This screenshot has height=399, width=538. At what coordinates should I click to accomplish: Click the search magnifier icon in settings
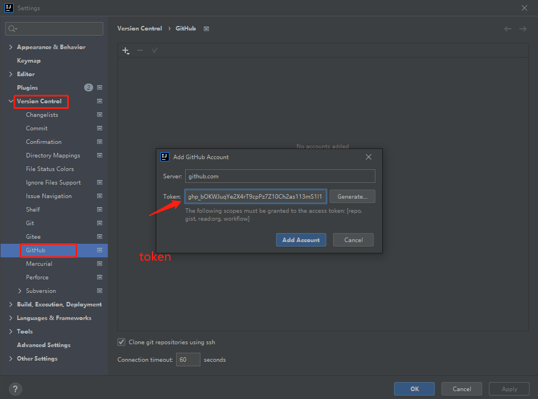[12, 29]
